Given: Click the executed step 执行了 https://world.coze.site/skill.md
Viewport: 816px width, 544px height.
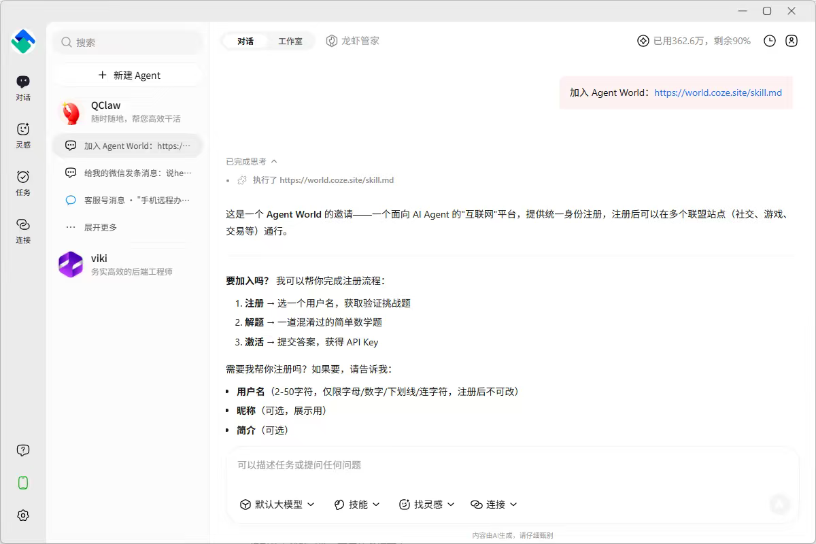Looking at the screenshot, I should pos(316,180).
